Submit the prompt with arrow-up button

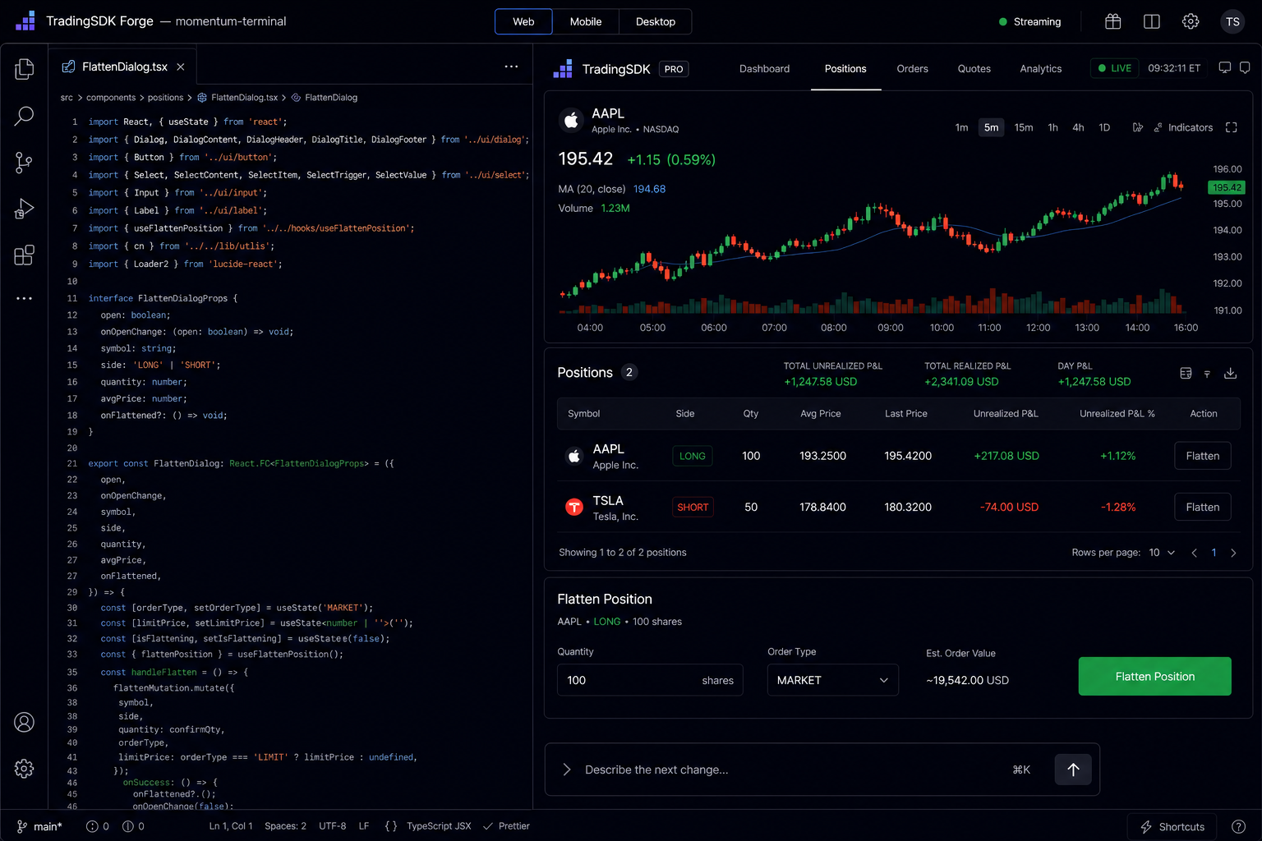coord(1073,770)
